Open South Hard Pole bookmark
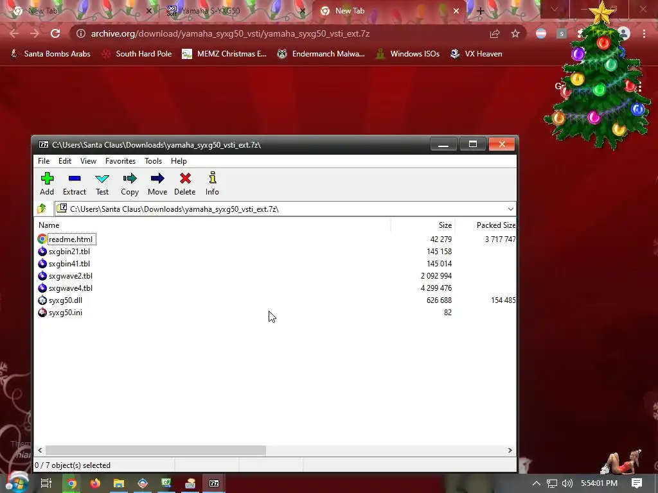This screenshot has height=493, width=658. [x=137, y=54]
